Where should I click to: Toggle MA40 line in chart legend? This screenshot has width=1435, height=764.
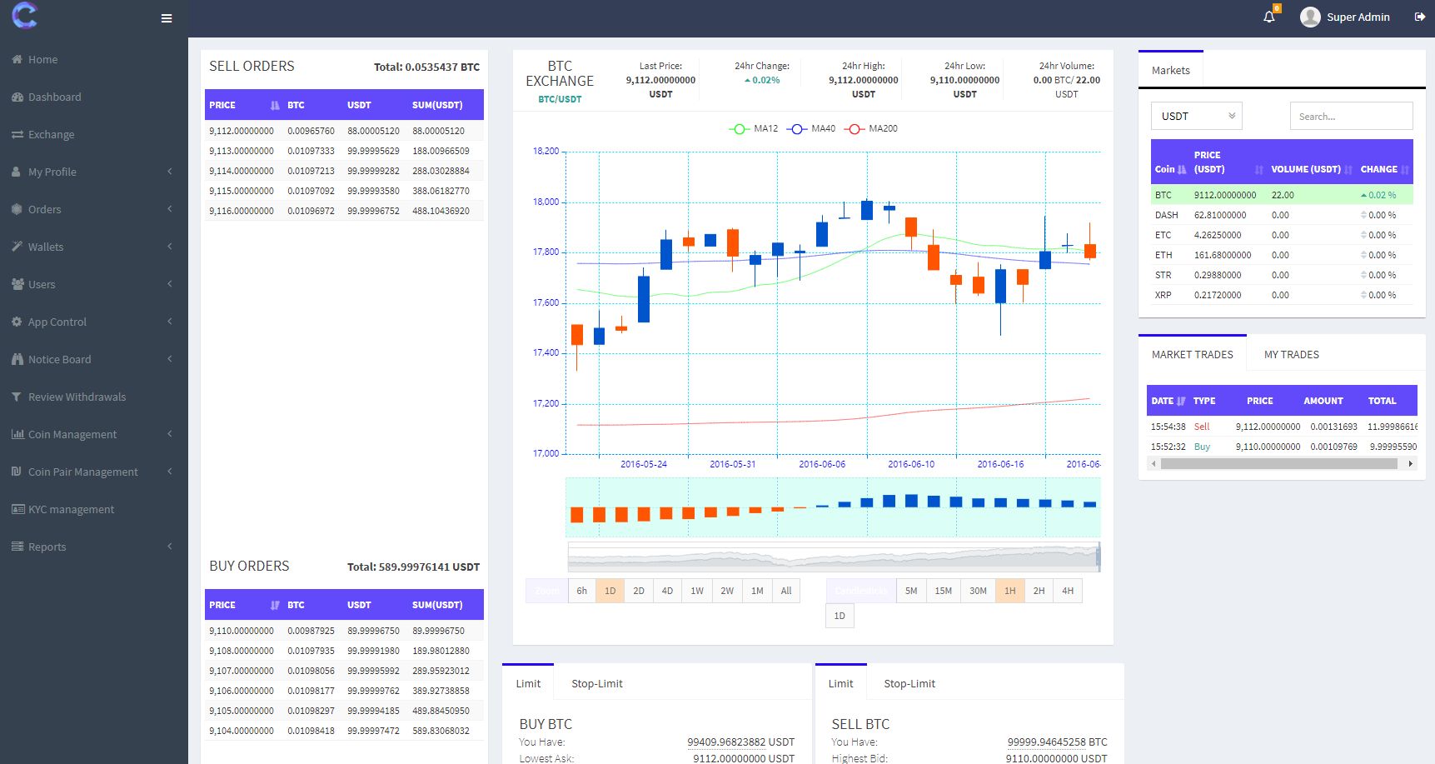pyautogui.click(x=812, y=128)
